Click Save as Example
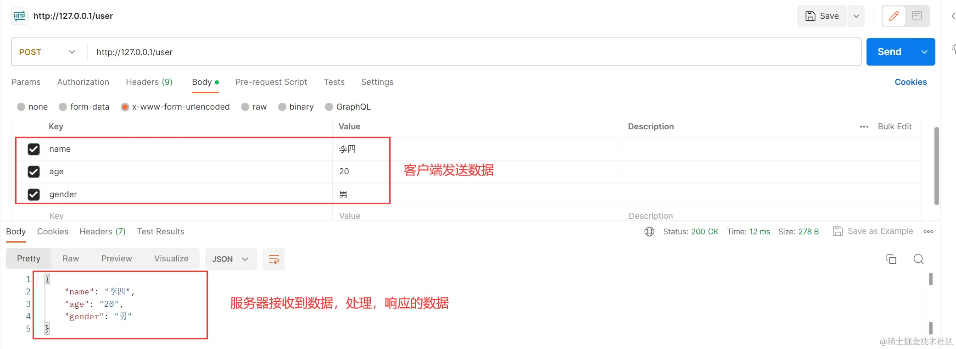The image size is (956, 349). click(x=880, y=231)
